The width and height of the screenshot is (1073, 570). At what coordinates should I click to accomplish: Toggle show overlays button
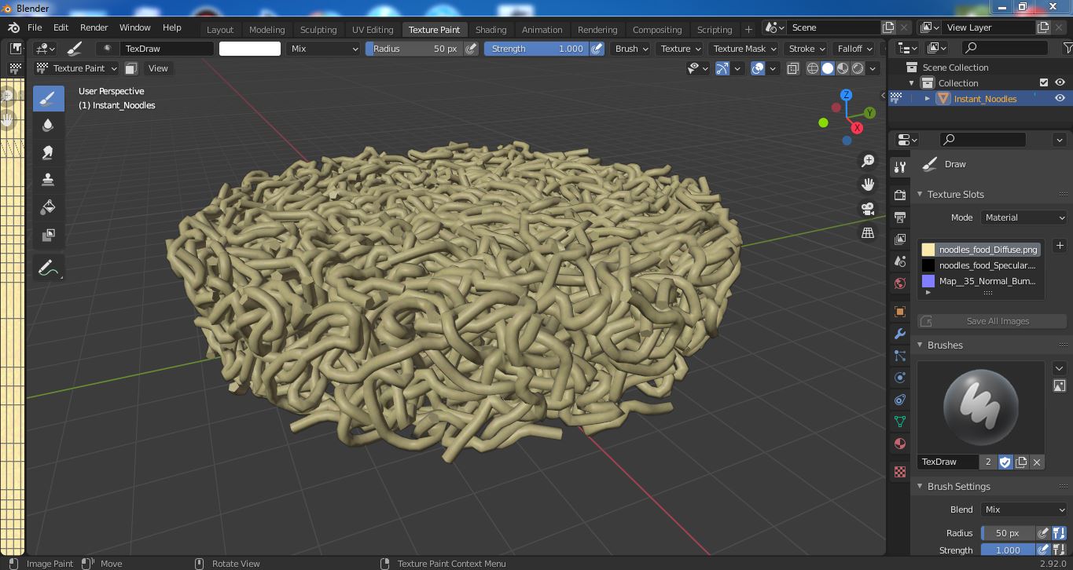758,68
